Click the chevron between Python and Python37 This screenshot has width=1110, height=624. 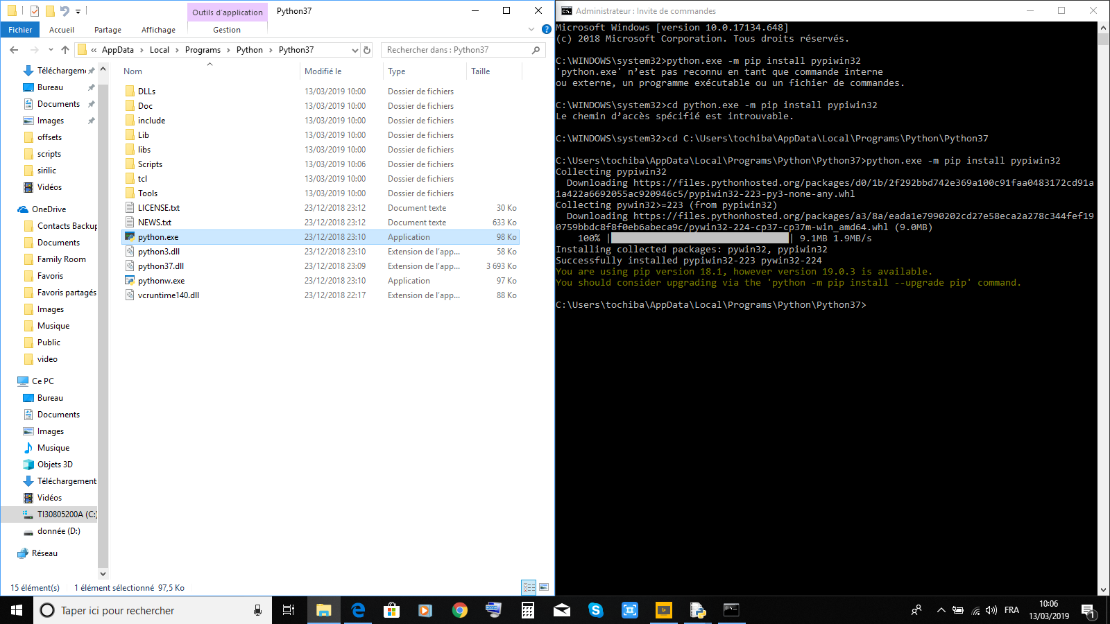pyautogui.click(x=271, y=50)
